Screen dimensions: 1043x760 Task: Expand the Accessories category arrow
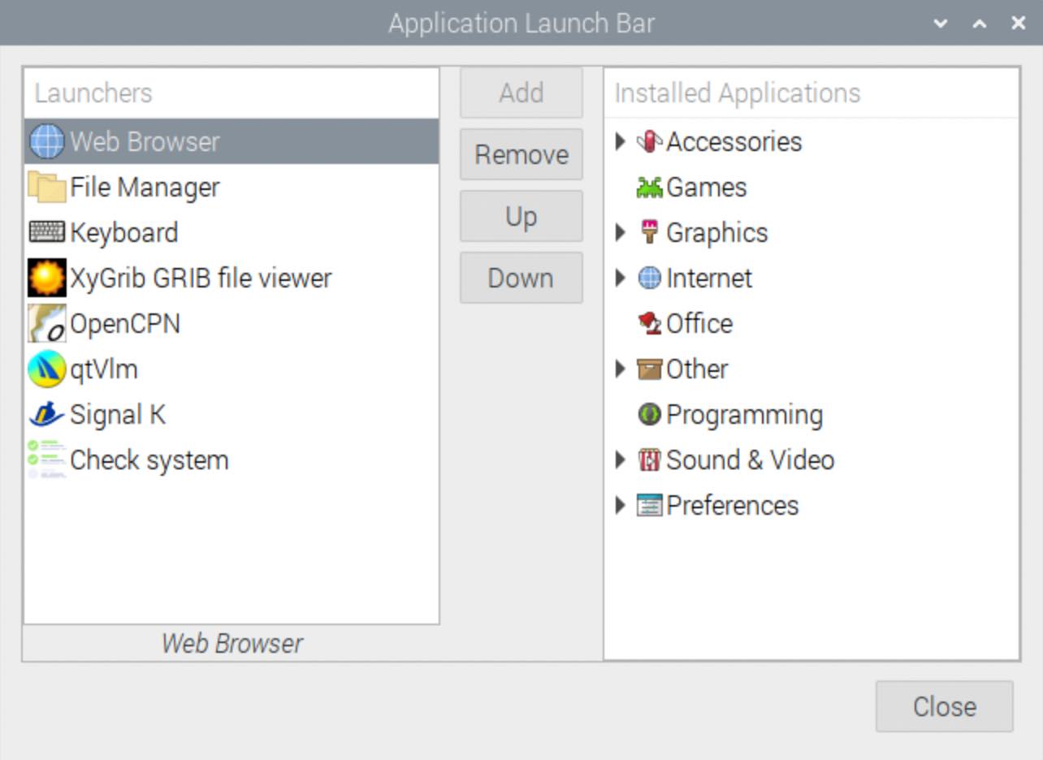[x=621, y=141]
